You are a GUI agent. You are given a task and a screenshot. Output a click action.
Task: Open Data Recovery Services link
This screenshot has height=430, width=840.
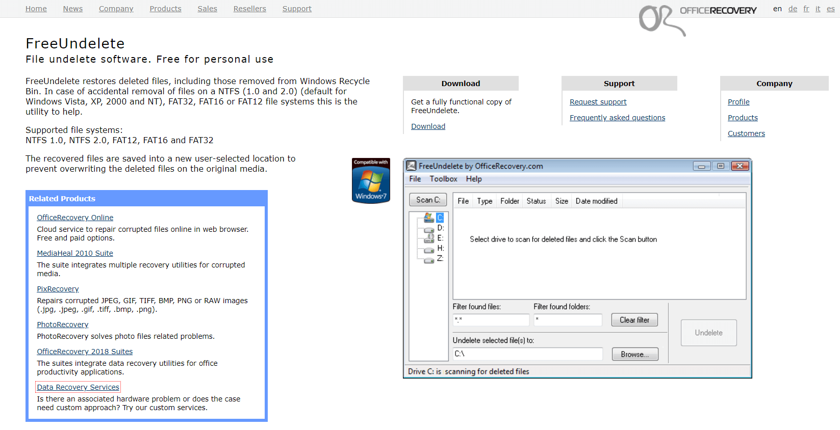(x=78, y=387)
